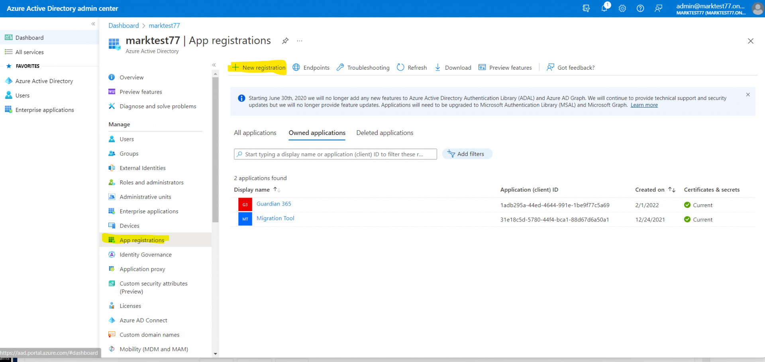Sort applications by Created on
The width and height of the screenshot is (765, 362).
click(x=653, y=190)
